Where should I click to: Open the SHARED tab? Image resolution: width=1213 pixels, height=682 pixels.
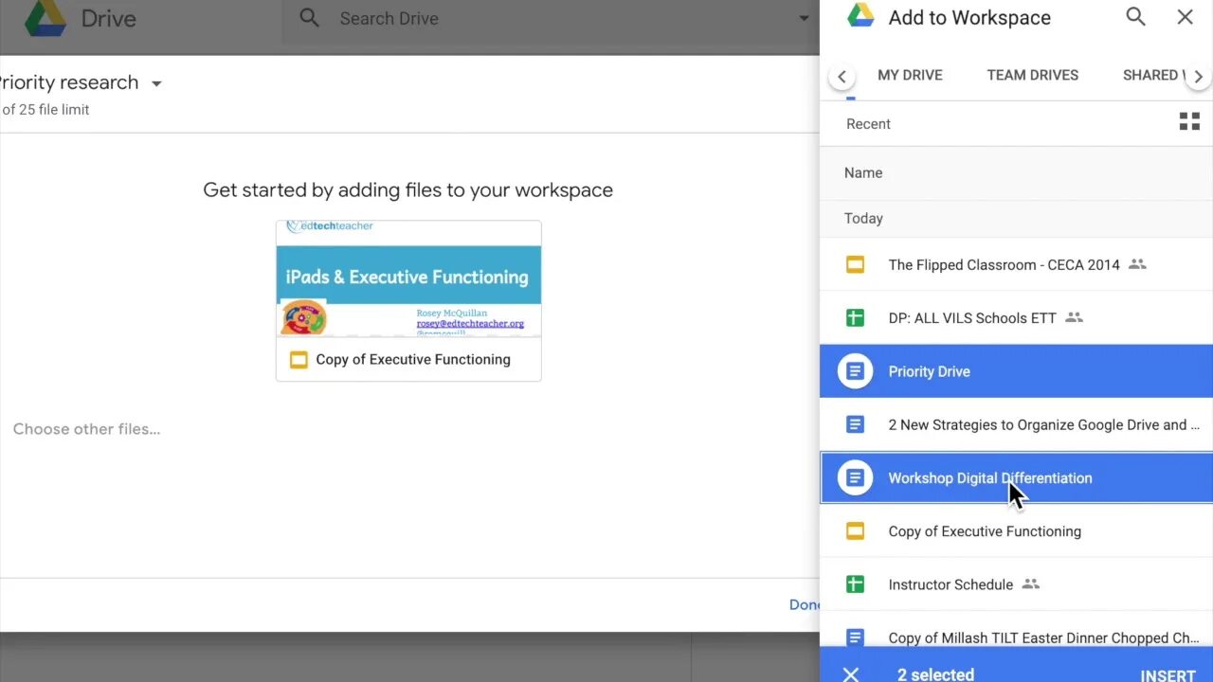pos(1153,75)
